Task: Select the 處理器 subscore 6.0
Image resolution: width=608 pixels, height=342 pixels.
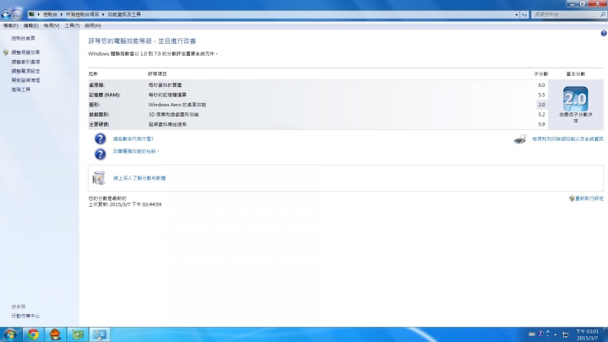Action: click(541, 85)
